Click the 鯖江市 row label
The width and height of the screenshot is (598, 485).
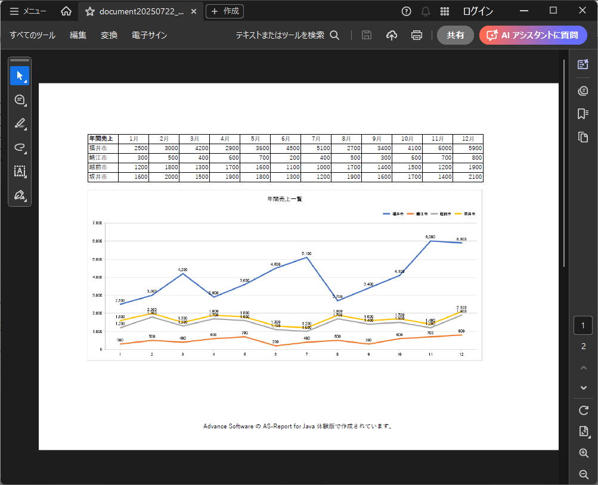(x=103, y=158)
